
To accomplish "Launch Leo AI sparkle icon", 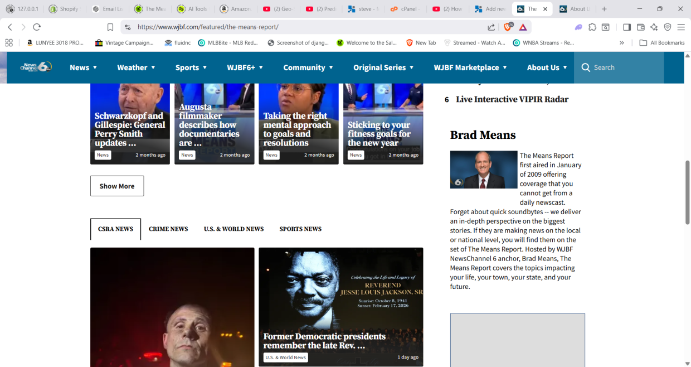I will tap(654, 27).
